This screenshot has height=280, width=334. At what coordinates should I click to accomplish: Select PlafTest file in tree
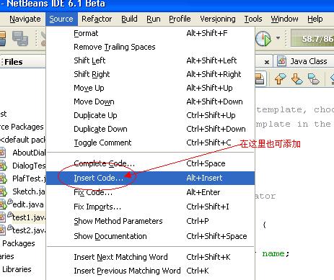[x=29, y=179]
